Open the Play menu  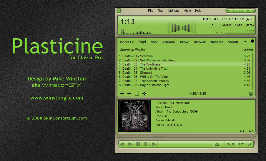[160, 11]
